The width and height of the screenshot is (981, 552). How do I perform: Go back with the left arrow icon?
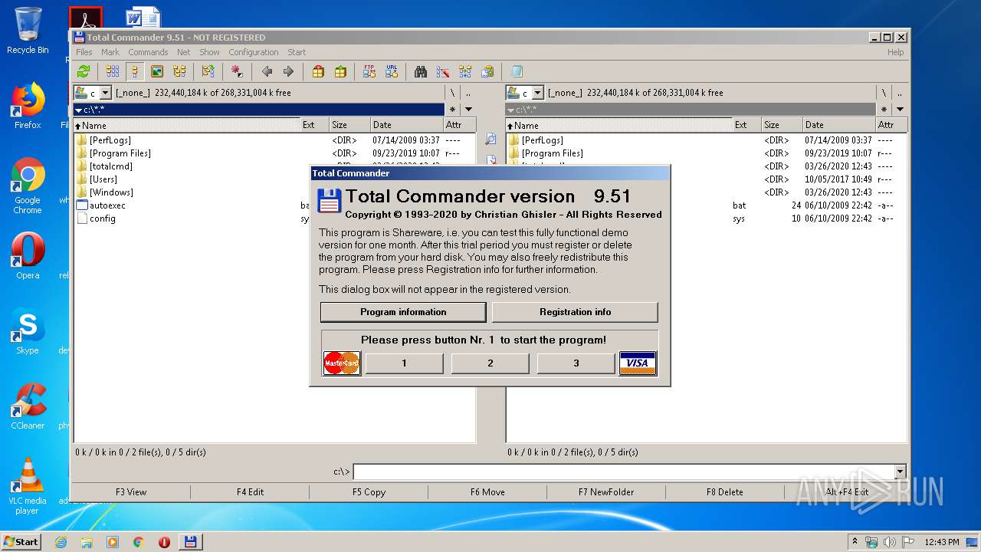click(267, 71)
